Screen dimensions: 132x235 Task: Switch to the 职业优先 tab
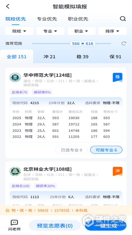(x=78, y=19)
